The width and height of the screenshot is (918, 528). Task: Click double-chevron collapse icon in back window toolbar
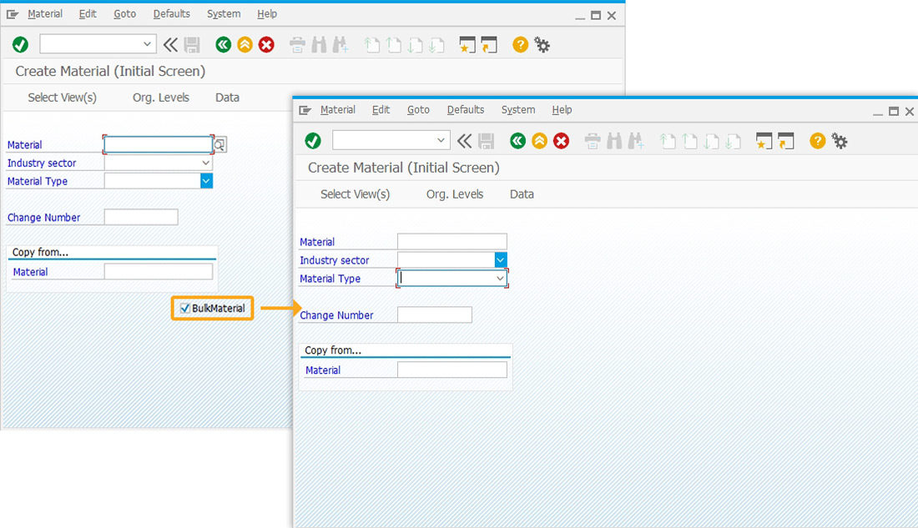(x=170, y=44)
